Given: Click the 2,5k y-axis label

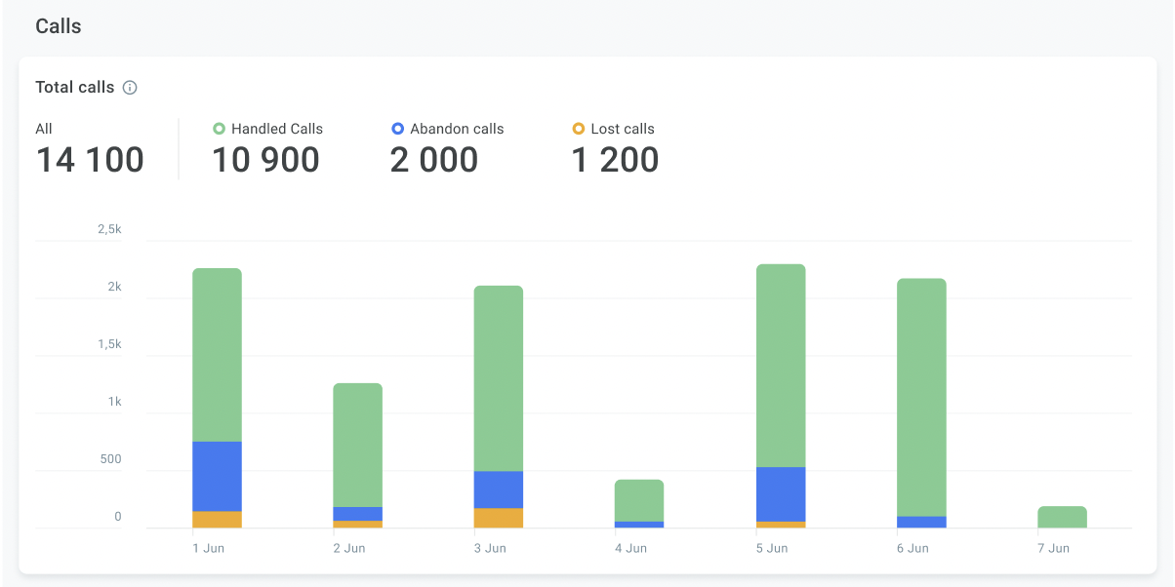Looking at the screenshot, I should pos(109,229).
